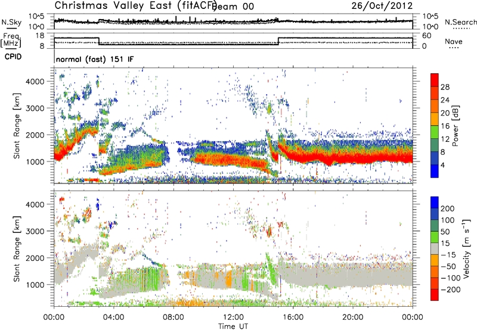Click 'Slant Range [km]' label of velocity panel
This screenshot has width=477, height=330.
[x=17, y=248]
